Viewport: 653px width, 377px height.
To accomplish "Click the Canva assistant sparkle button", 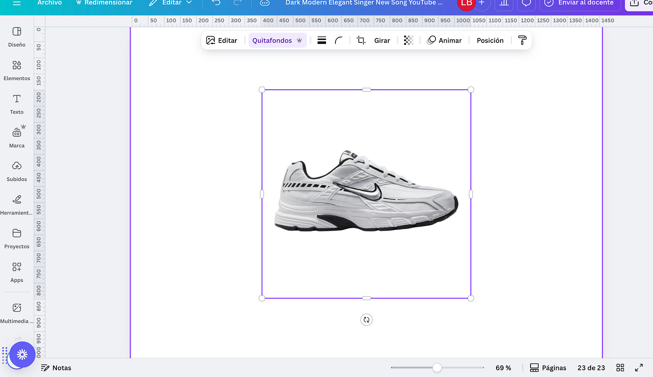I will click(22, 355).
